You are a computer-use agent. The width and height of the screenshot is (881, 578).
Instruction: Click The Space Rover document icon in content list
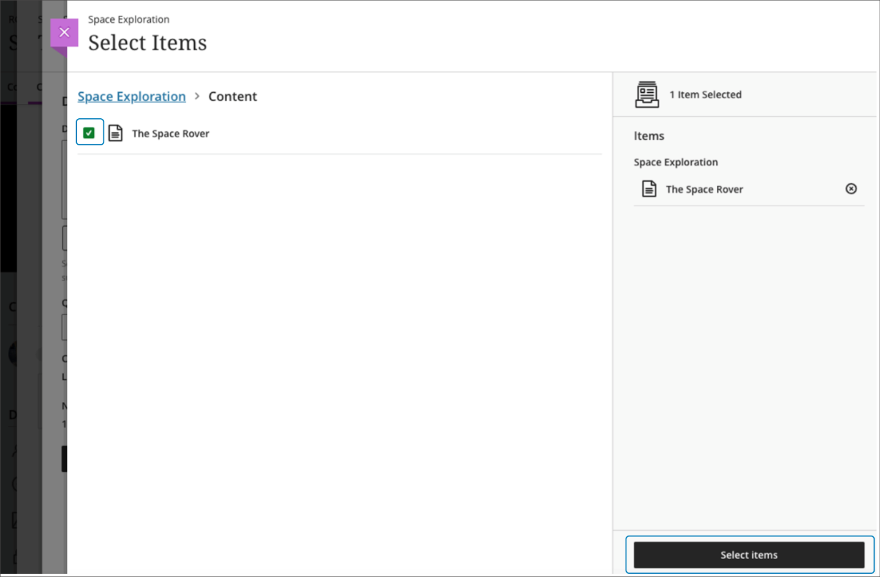[x=116, y=133]
